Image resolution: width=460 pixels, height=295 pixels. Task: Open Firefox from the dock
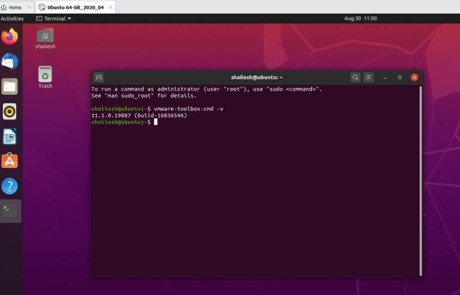pyautogui.click(x=10, y=37)
